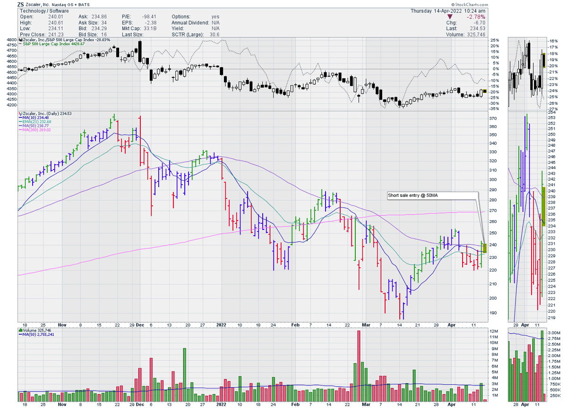567x408 pixels.
Task: Select the Last value 234.53 in header
Action: (478, 28)
